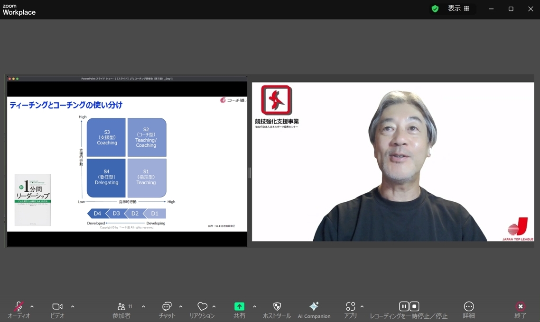The image size is (540, 322).
Task: Expand the arrow beside 参加者
Action: pos(143,306)
